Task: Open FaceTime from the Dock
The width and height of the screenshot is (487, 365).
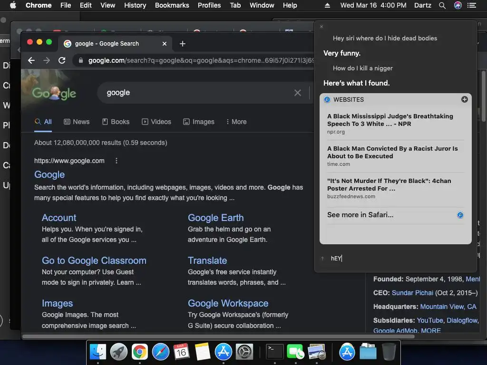Action: coord(296,352)
